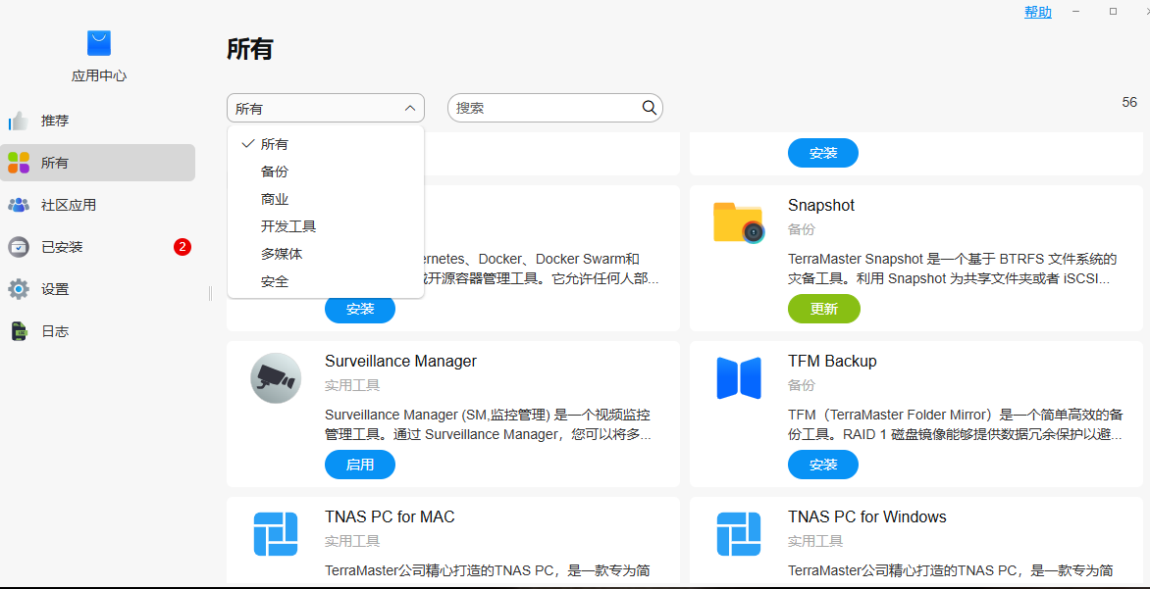Go to 社区应用 section
The width and height of the screenshot is (1150, 589).
[x=68, y=205]
